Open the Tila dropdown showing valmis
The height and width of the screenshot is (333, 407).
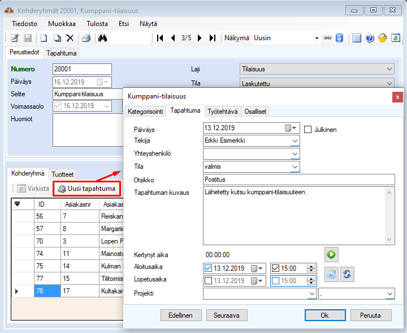pos(295,166)
